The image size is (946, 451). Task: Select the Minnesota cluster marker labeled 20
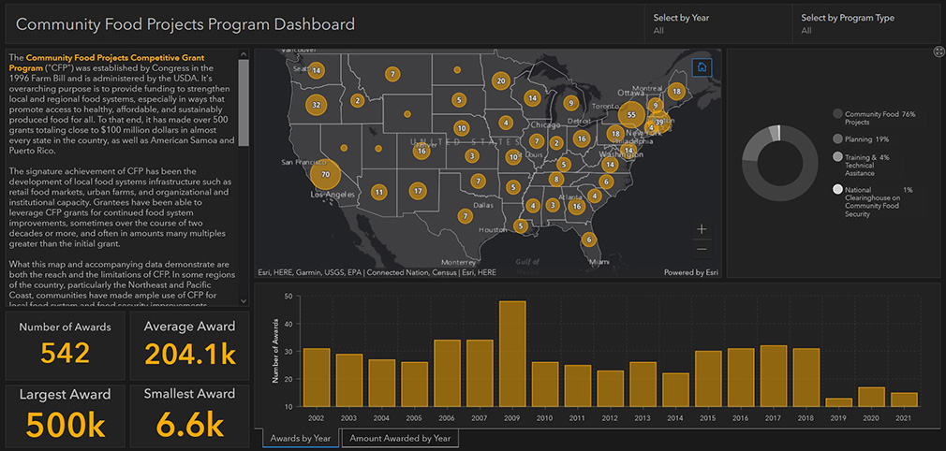coord(501,80)
